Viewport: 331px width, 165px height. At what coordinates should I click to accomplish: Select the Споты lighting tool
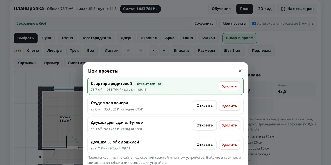(x=33, y=51)
